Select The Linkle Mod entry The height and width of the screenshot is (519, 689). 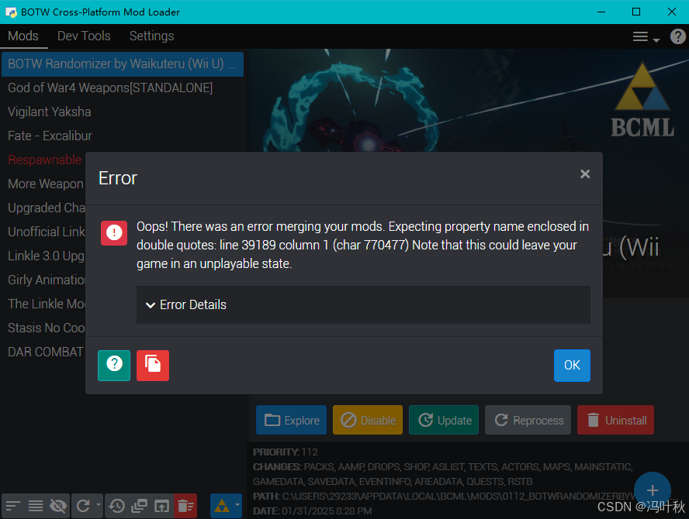(44, 304)
